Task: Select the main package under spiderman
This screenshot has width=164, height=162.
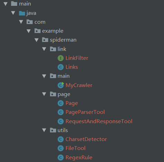Action: (63, 76)
